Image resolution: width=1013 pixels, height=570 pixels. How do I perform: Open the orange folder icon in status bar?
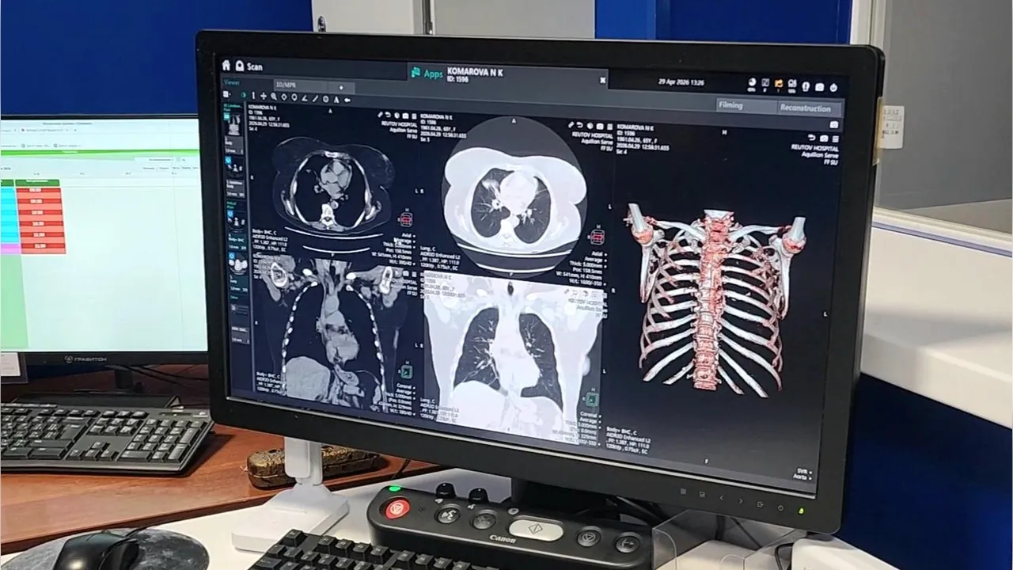click(x=779, y=84)
